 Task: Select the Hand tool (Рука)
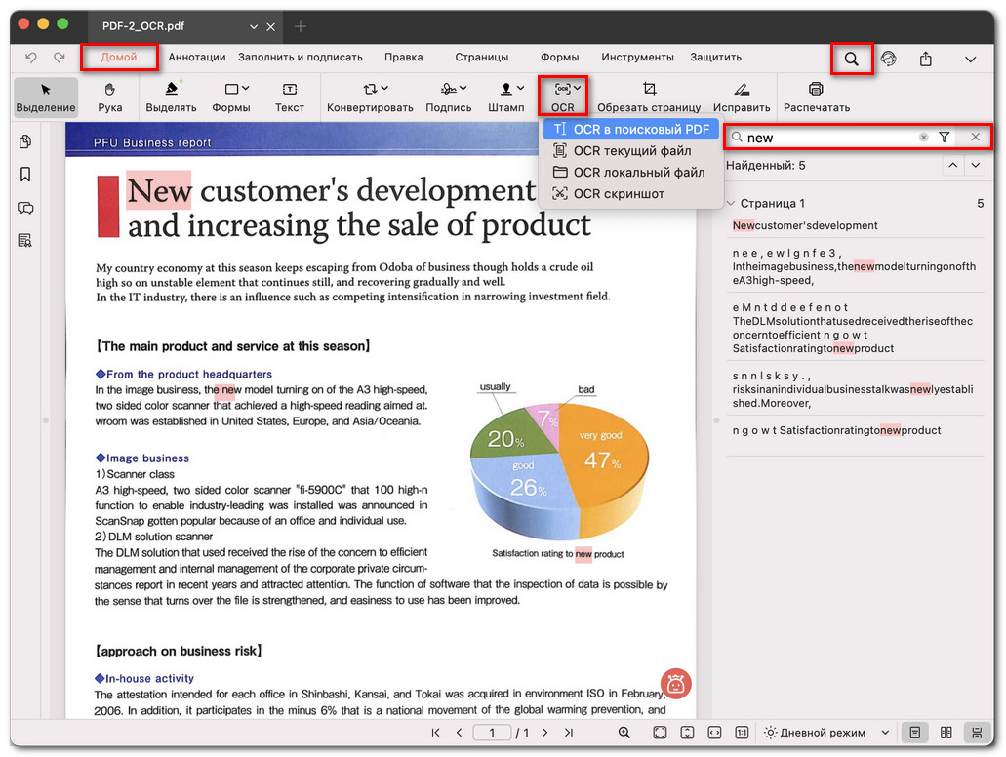point(109,96)
